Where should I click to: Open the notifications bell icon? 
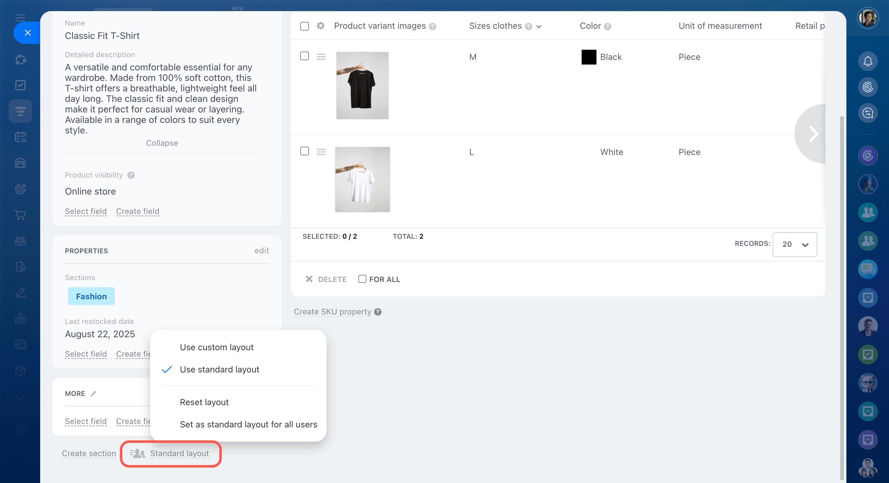(867, 61)
